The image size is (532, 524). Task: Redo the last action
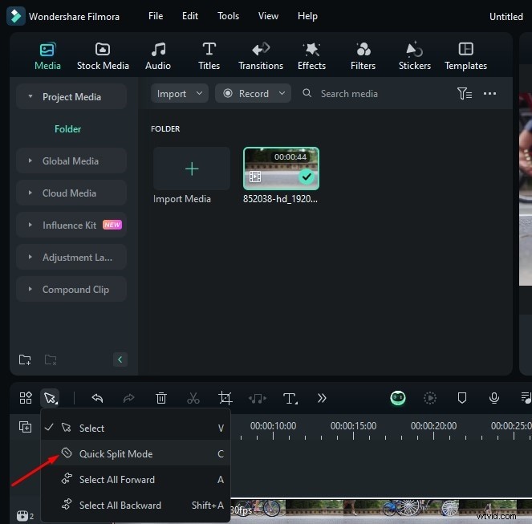pos(129,398)
